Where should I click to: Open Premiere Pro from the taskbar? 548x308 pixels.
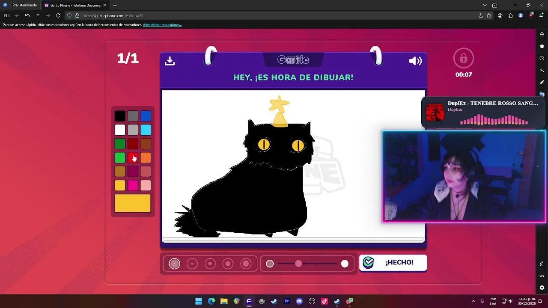coord(287,301)
